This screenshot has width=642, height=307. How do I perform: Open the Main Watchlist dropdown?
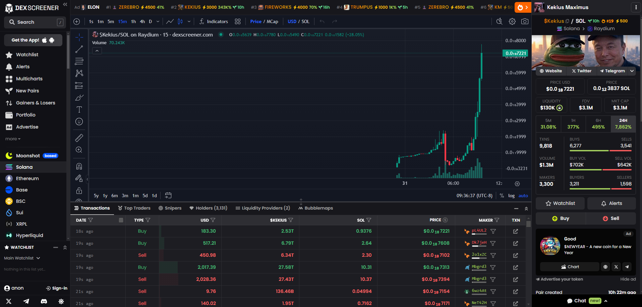point(22,258)
